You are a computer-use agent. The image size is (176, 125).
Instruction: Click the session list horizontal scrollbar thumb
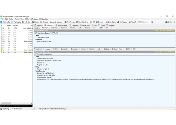[x=7, y=103]
